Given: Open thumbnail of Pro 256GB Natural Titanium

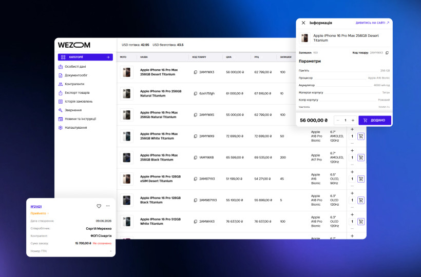Looking at the screenshot, I should point(127,93).
